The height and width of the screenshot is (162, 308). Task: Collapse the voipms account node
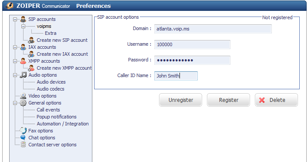(x=24, y=26)
